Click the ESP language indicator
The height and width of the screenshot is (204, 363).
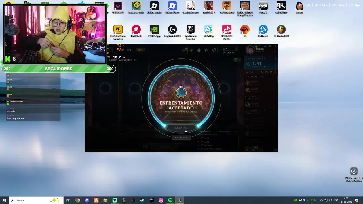point(336,200)
